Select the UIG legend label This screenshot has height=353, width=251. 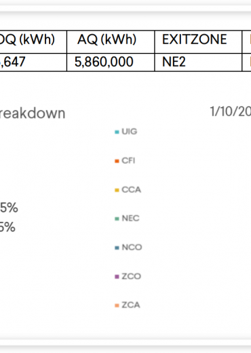coord(130,132)
